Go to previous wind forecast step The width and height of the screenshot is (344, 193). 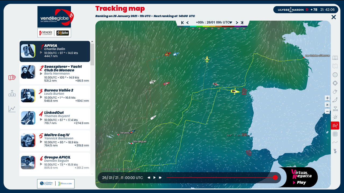tap(188, 23)
